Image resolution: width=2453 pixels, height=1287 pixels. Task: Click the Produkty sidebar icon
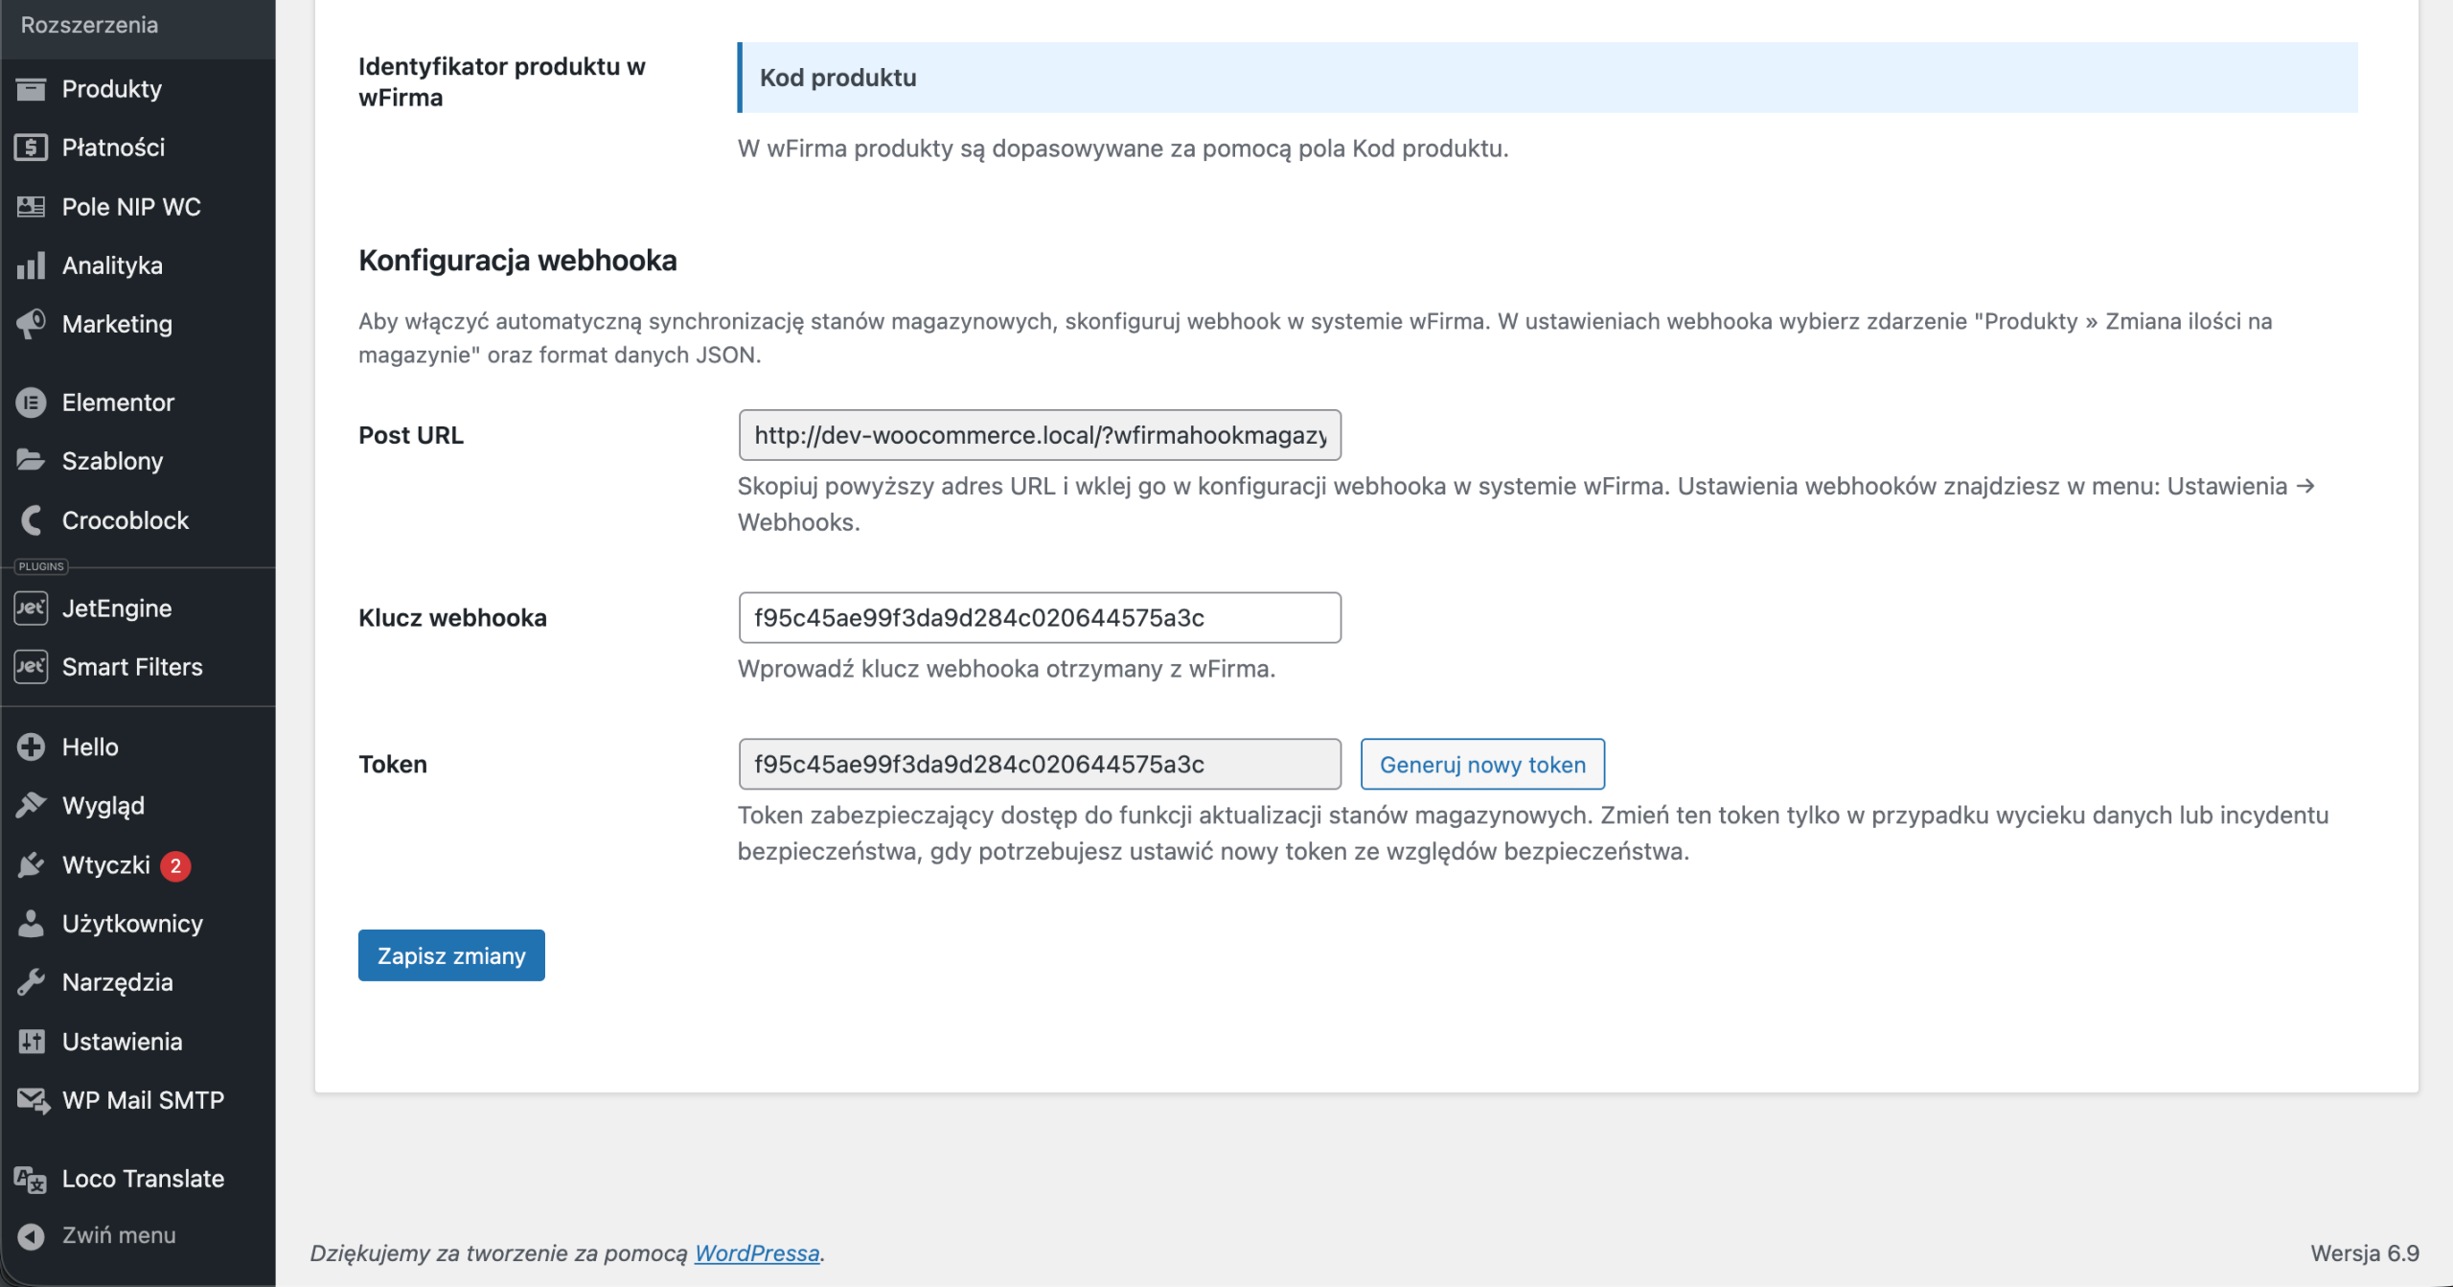[x=32, y=88]
